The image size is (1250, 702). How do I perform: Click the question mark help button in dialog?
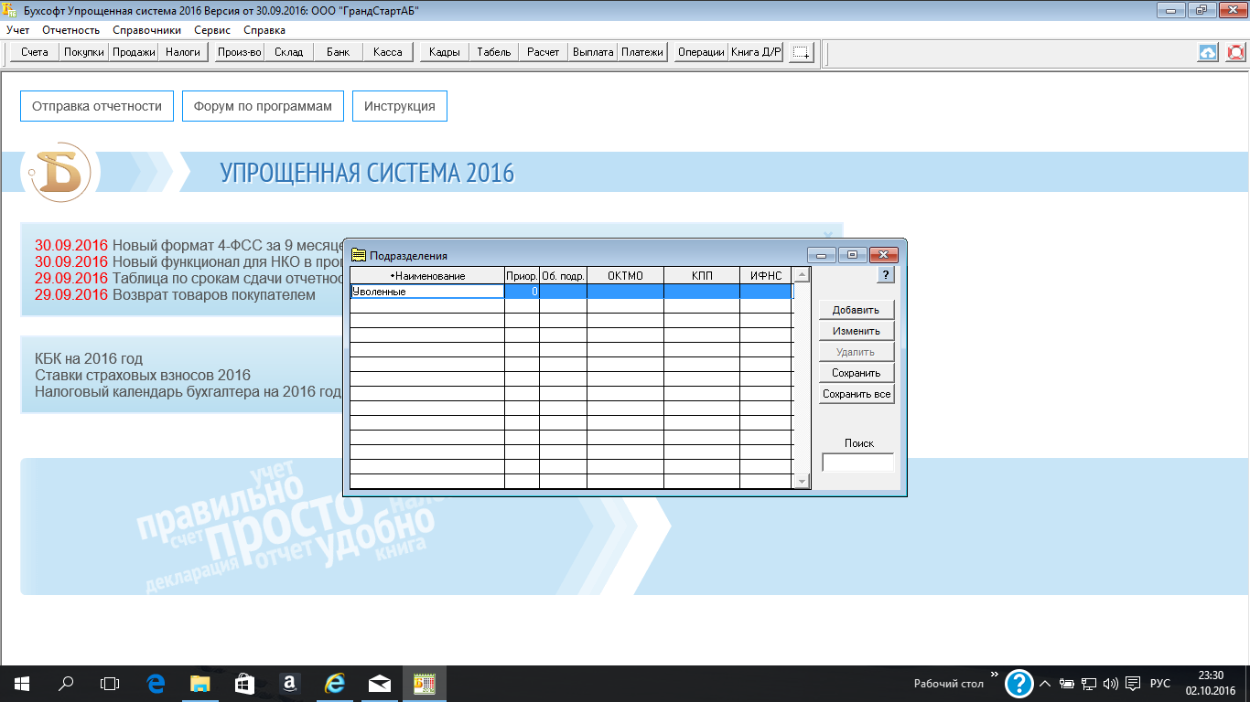point(885,275)
